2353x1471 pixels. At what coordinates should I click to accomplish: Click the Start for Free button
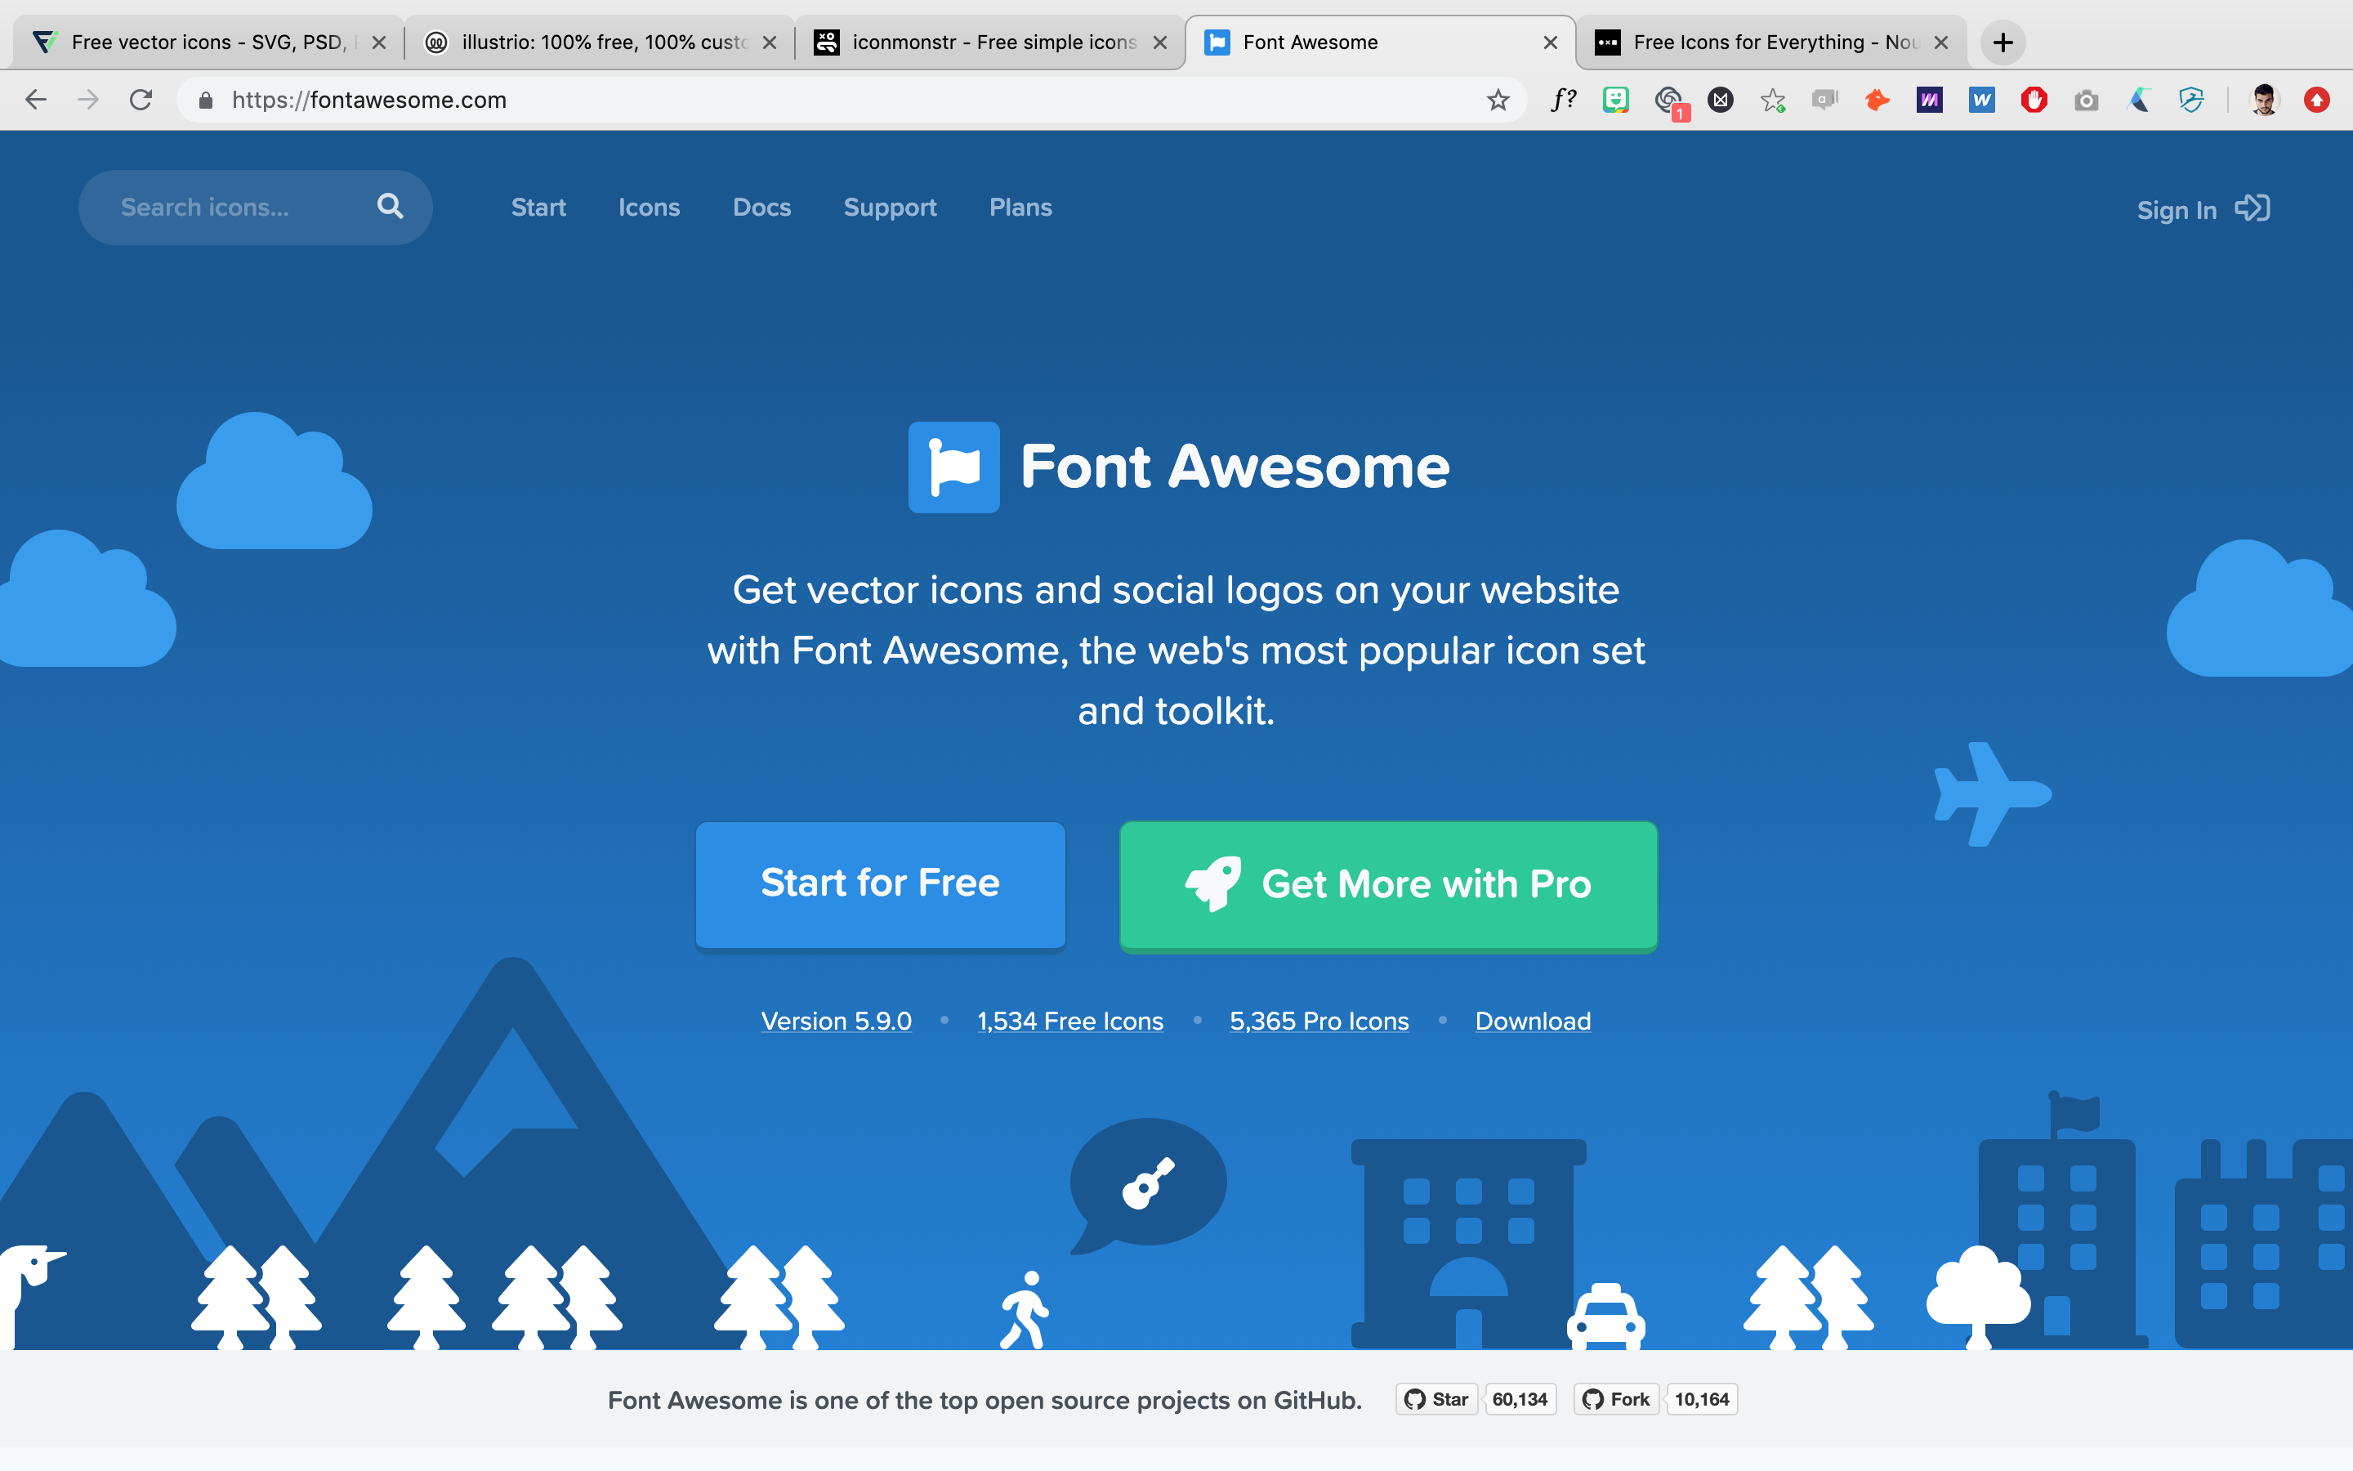pos(880,884)
